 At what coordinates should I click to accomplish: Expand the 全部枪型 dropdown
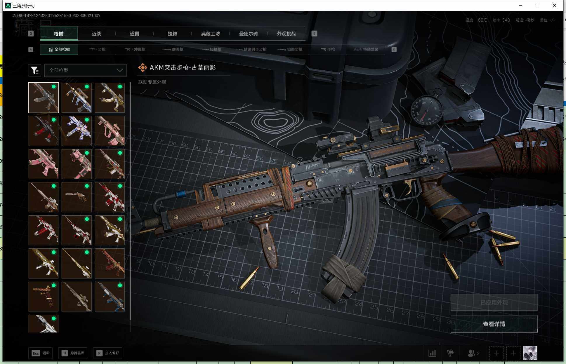point(85,70)
